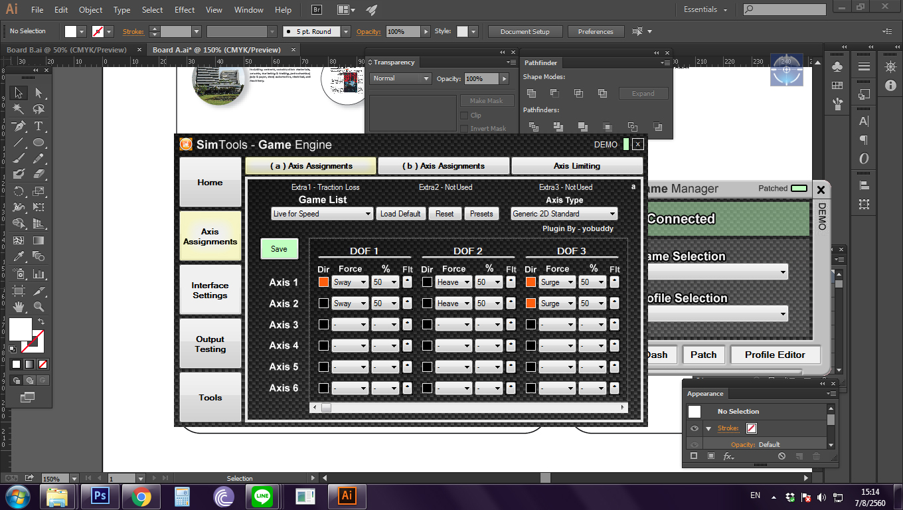Screen dimensions: 903x510
Task: Open LINE app from the taskbar
Action: pos(264,496)
